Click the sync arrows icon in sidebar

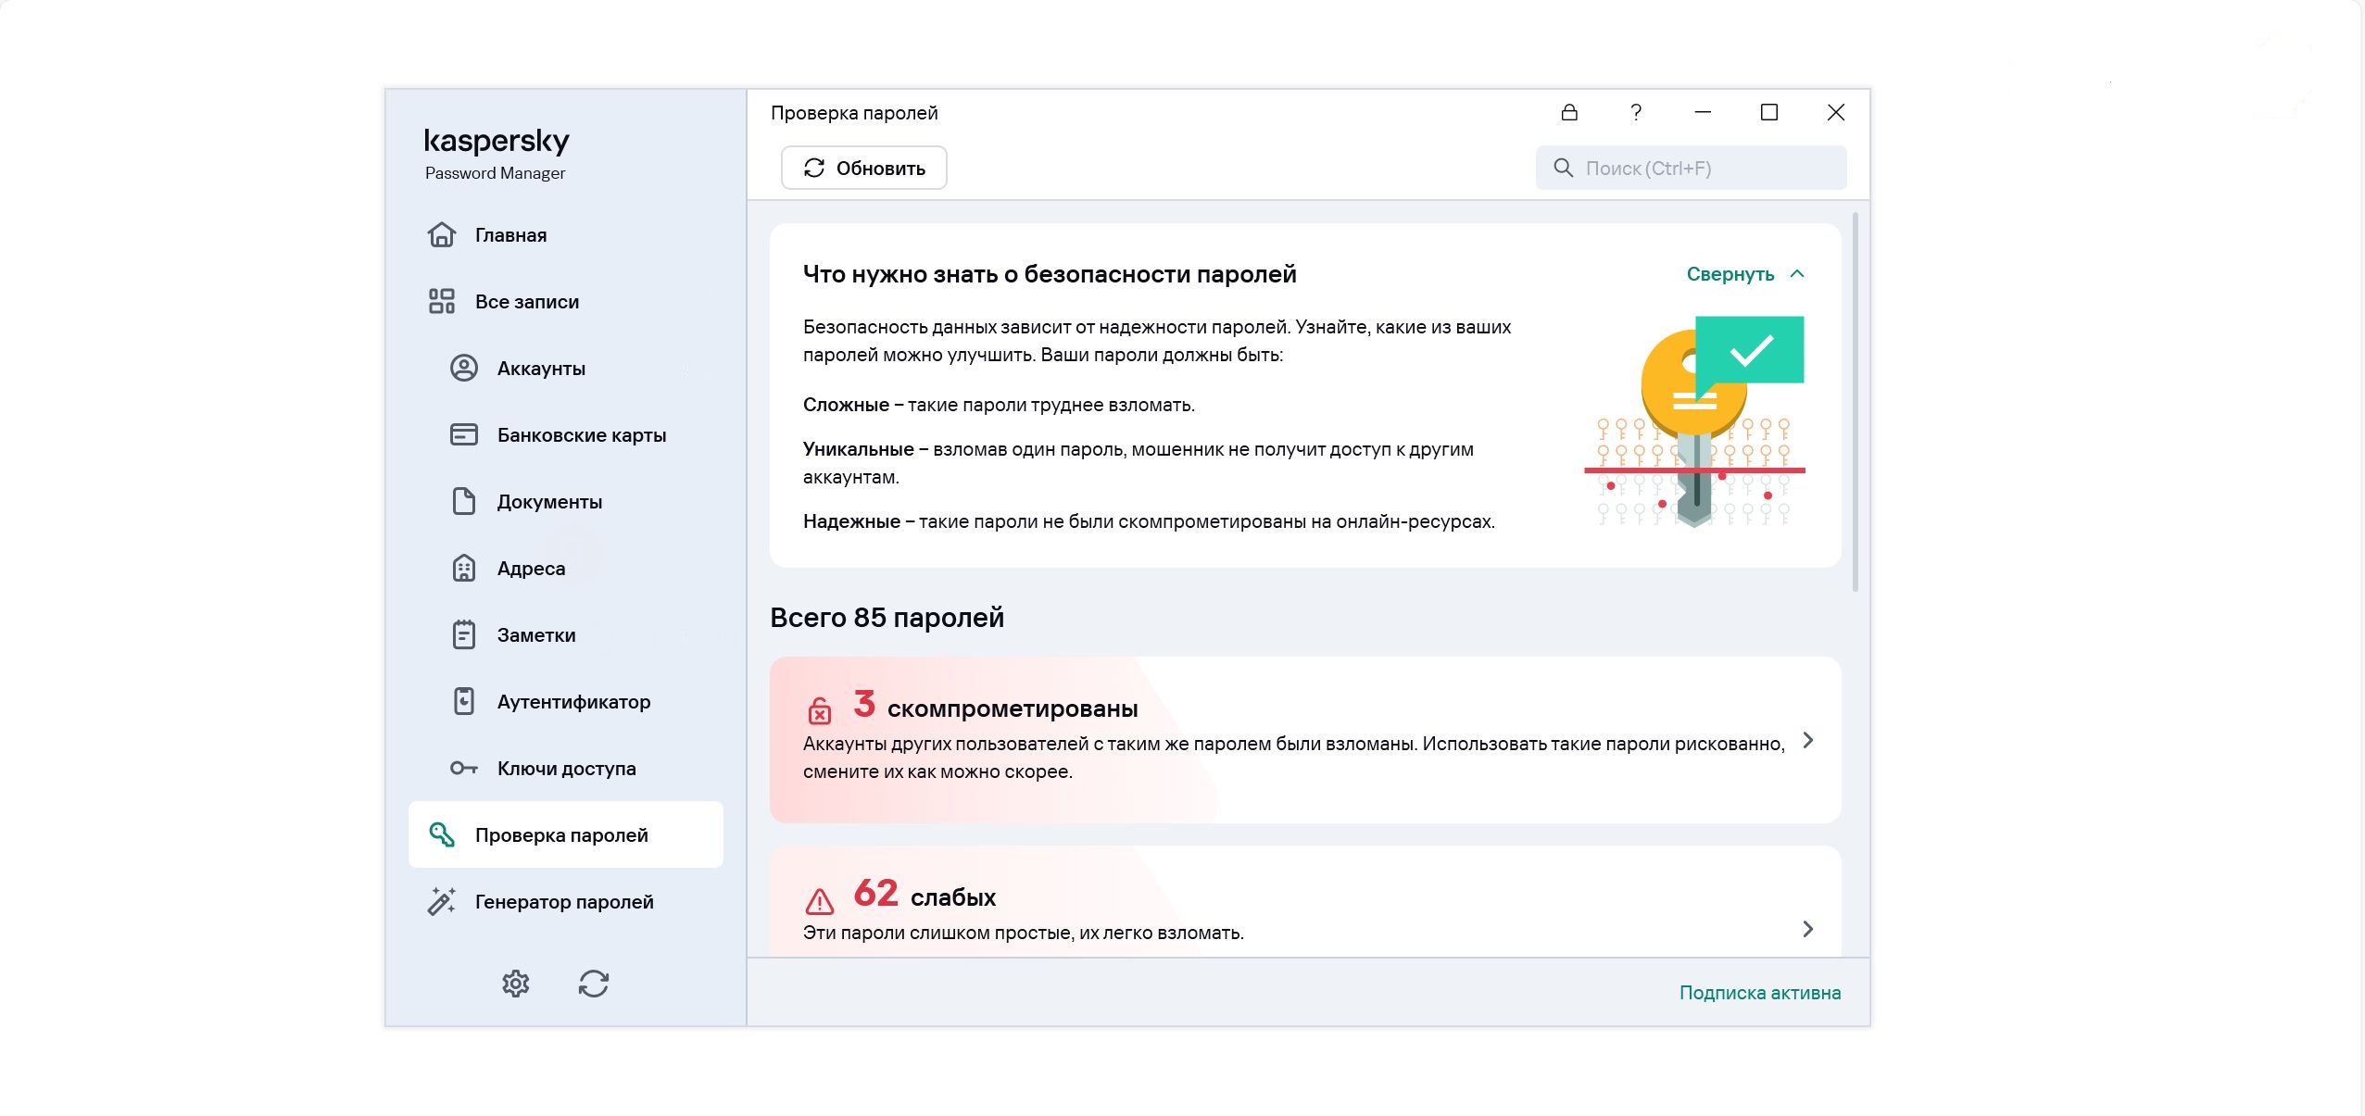pos(594,983)
